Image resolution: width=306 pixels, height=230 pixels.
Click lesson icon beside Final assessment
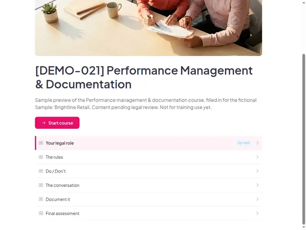pos(41,214)
